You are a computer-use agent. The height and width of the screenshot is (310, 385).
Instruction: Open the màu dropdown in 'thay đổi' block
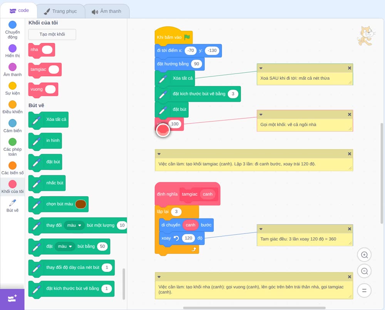point(74,225)
